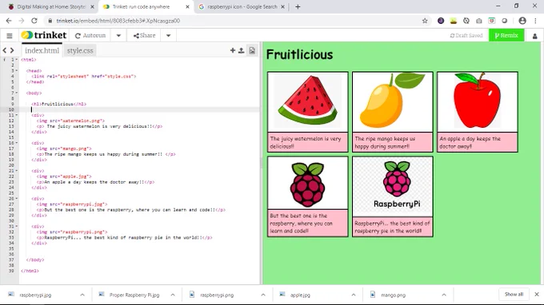This screenshot has height=305, width=544.
Task: Click code line with mango.png src
Action: 64,149
